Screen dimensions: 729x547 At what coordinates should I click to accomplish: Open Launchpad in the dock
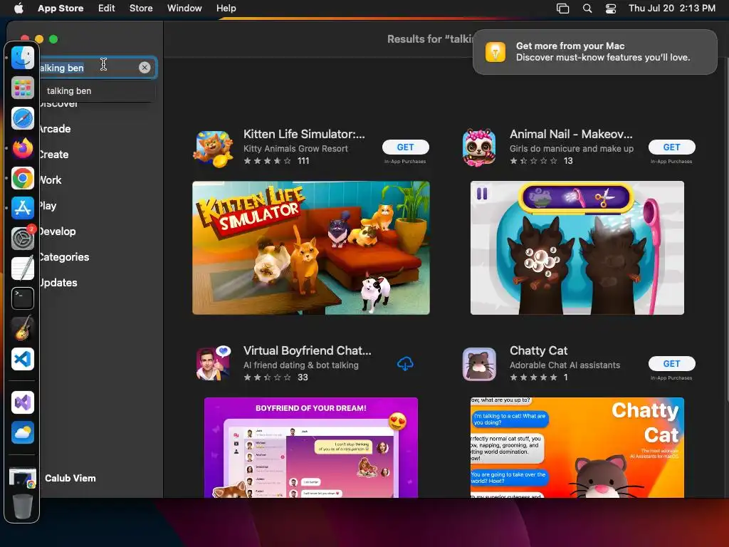point(22,88)
